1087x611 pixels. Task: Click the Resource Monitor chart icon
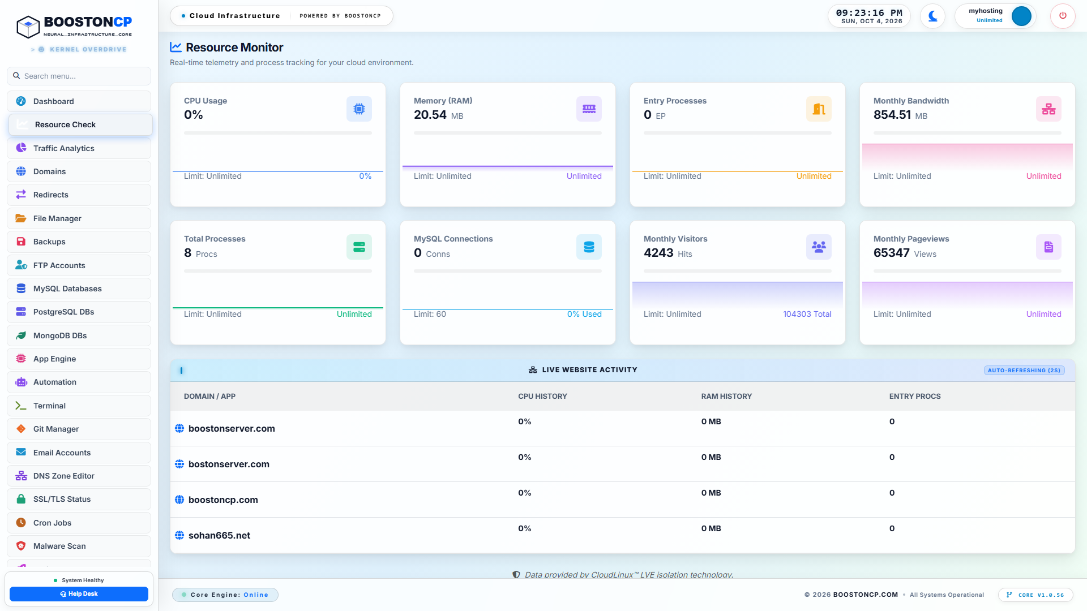click(176, 47)
